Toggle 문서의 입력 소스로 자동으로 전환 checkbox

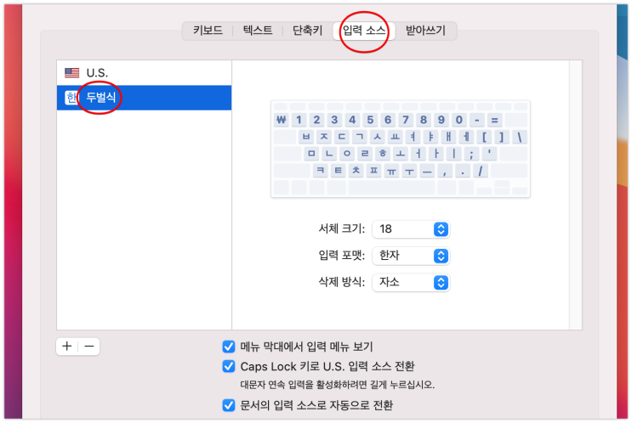(229, 405)
